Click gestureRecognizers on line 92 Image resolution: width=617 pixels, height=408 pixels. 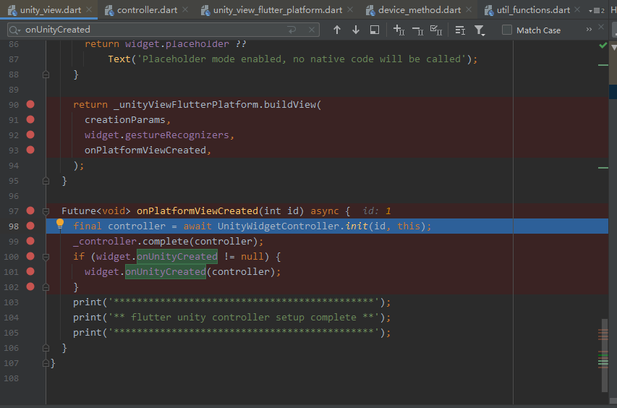tap(177, 135)
